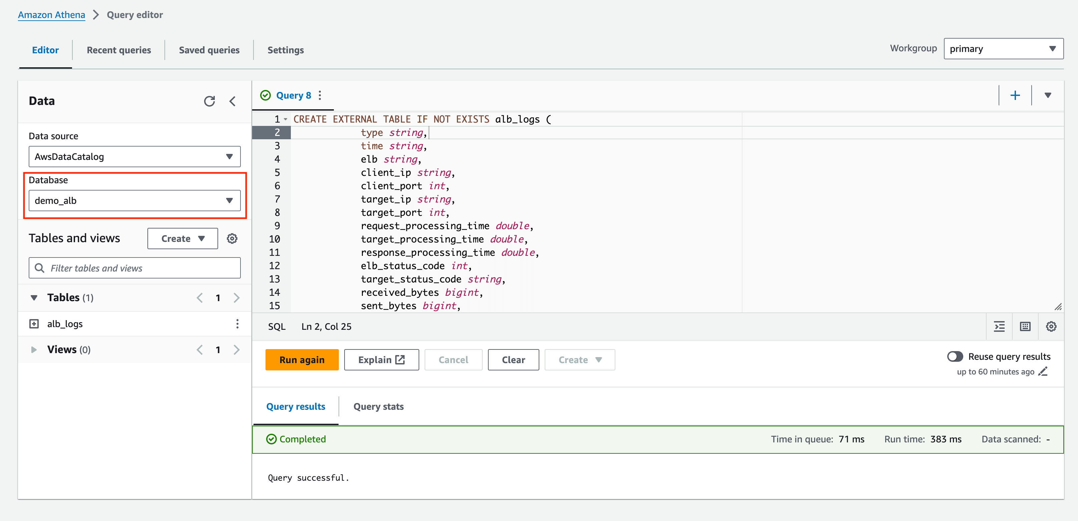Open the Amazon Athena breadcrumb link
The image size is (1078, 521).
tap(51, 15)
